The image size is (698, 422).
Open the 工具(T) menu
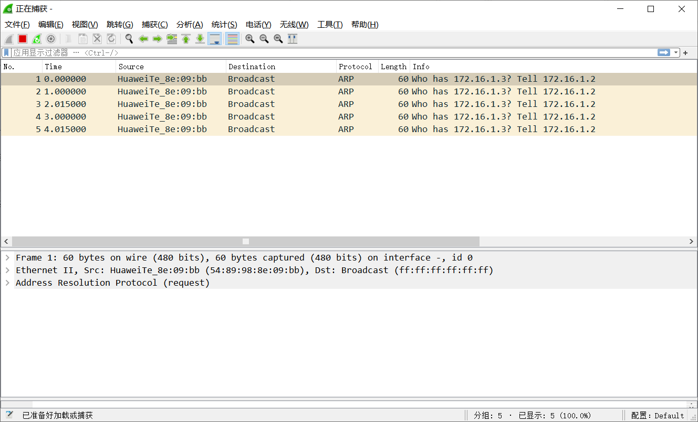(330, 25)
